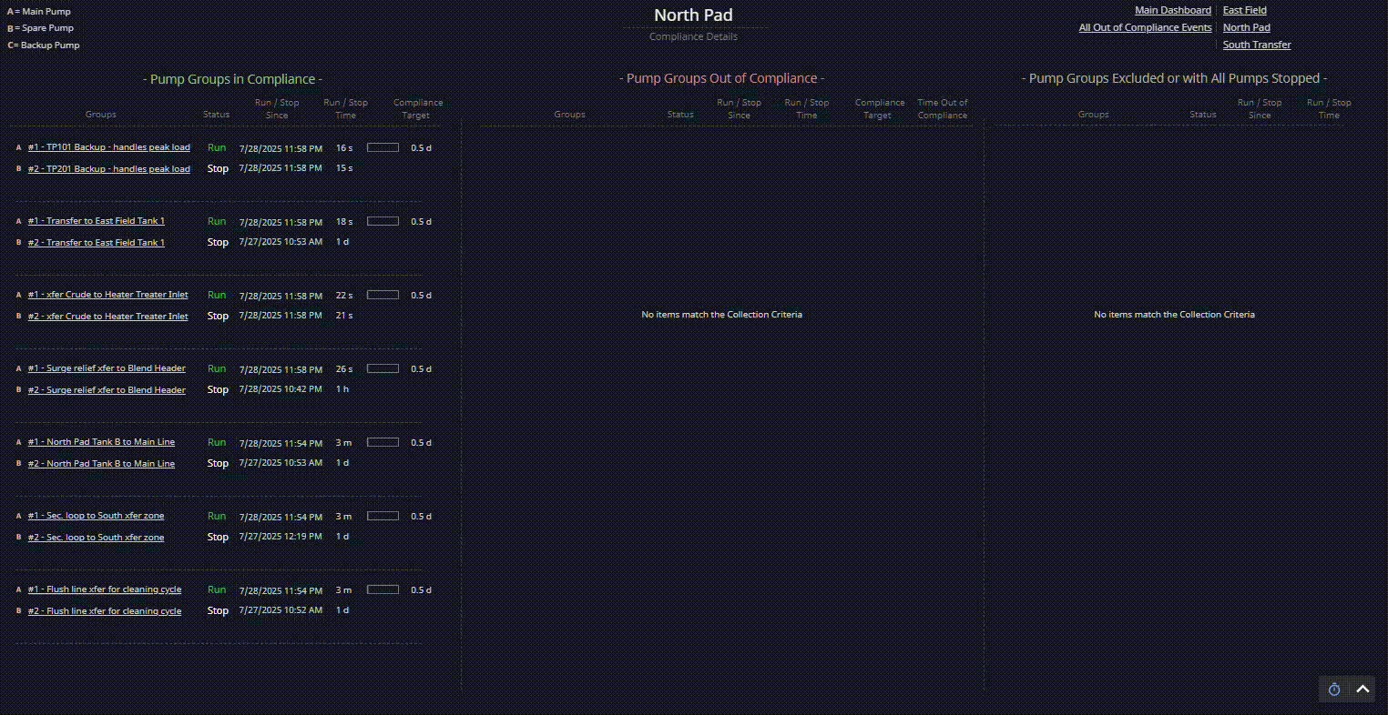Open #2 - xfer Crude to Heater Treater Inlet
The width and height of the screenshot is (1388, 715).
tap(107, 317)
